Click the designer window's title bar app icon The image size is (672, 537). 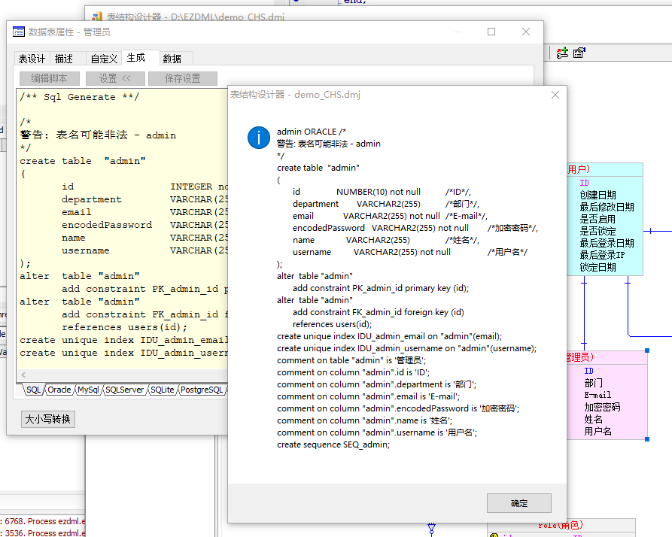pos(97,17)
